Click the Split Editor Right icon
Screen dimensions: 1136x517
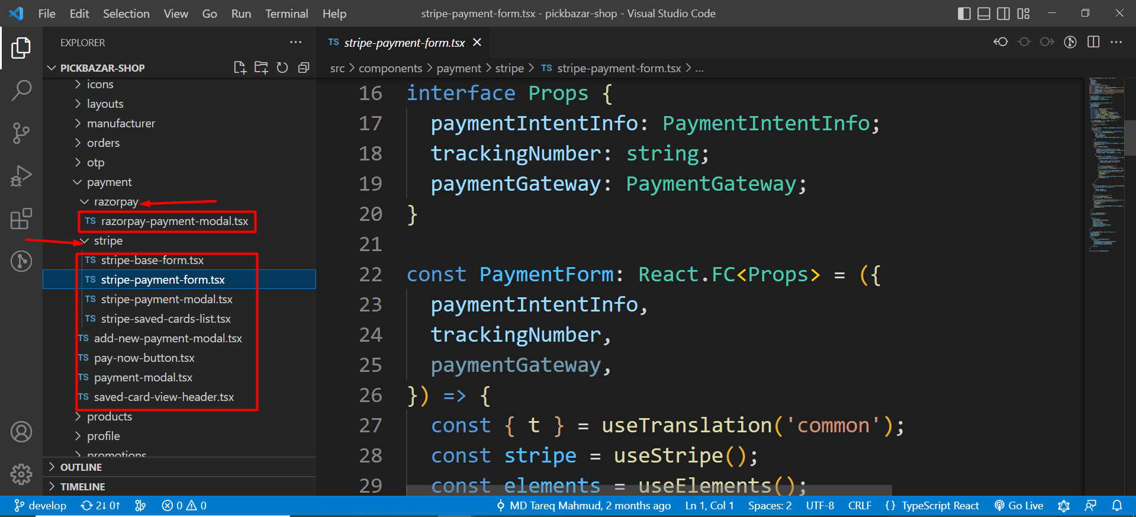pyautogui.click(x=1093, y=42)
